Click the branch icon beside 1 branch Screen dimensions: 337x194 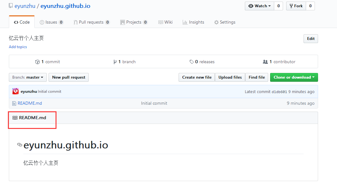click(x=115, y=62)
